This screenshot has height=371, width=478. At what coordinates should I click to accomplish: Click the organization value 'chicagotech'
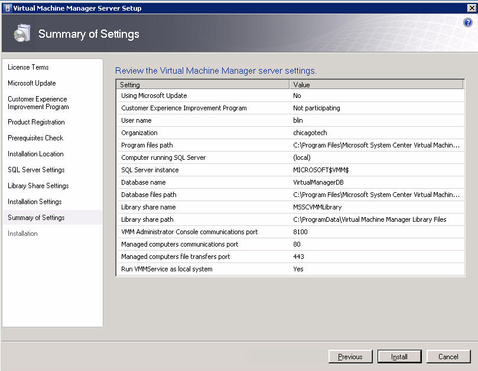(310, 133)
